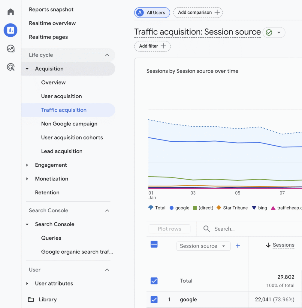Screen dimensions: 302x308
Task: Open the User acquisition report
Action: pos(62,96)
